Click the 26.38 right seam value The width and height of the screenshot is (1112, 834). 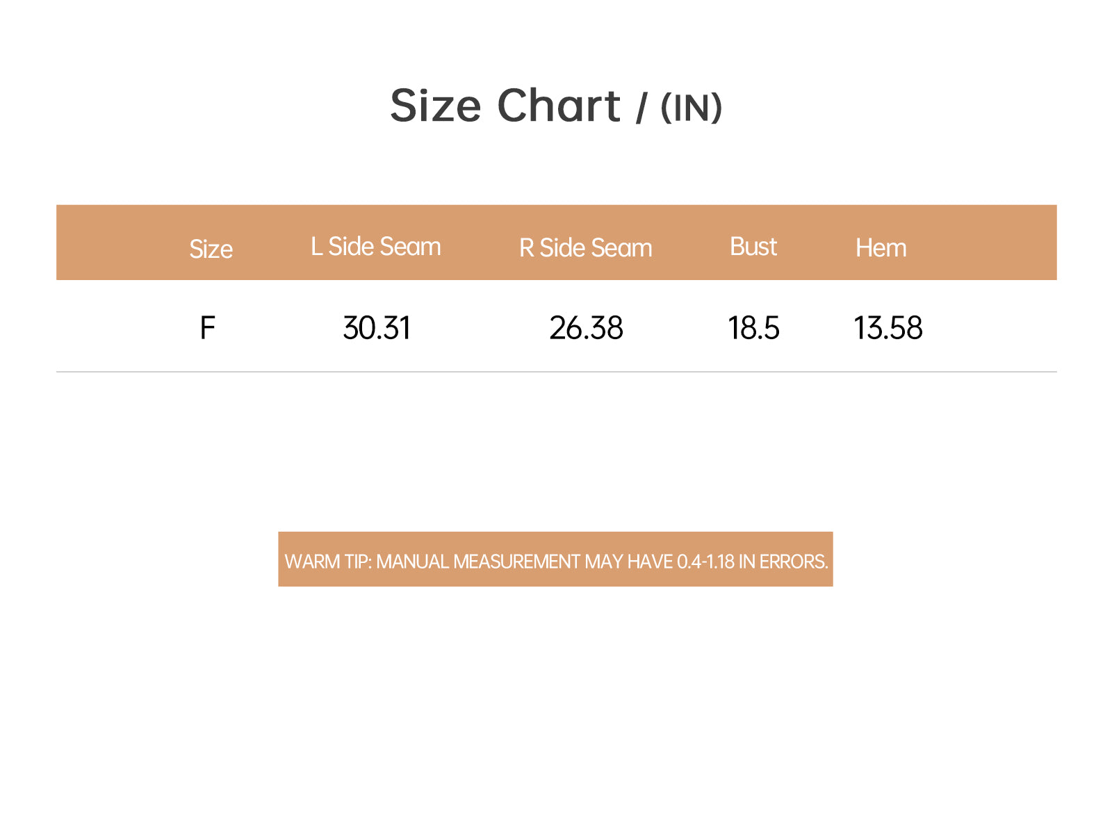587,328
